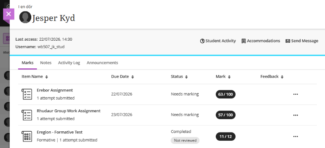Click the Eregion Formative Test icon
325x148 pixels.
[x=27, y=136]
